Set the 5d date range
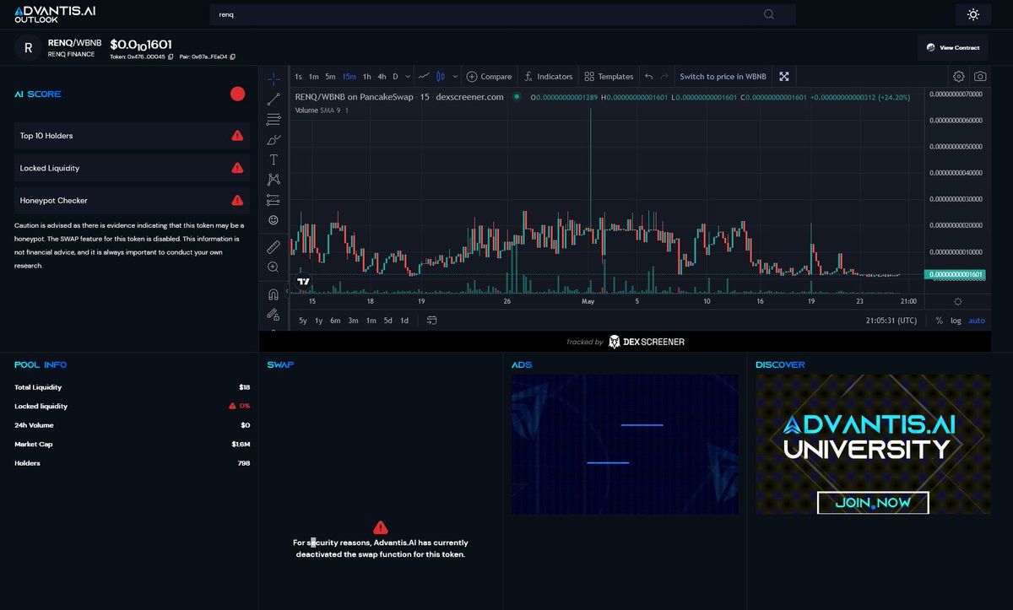Screen dimensions: 1013x610 pos(387,320)
